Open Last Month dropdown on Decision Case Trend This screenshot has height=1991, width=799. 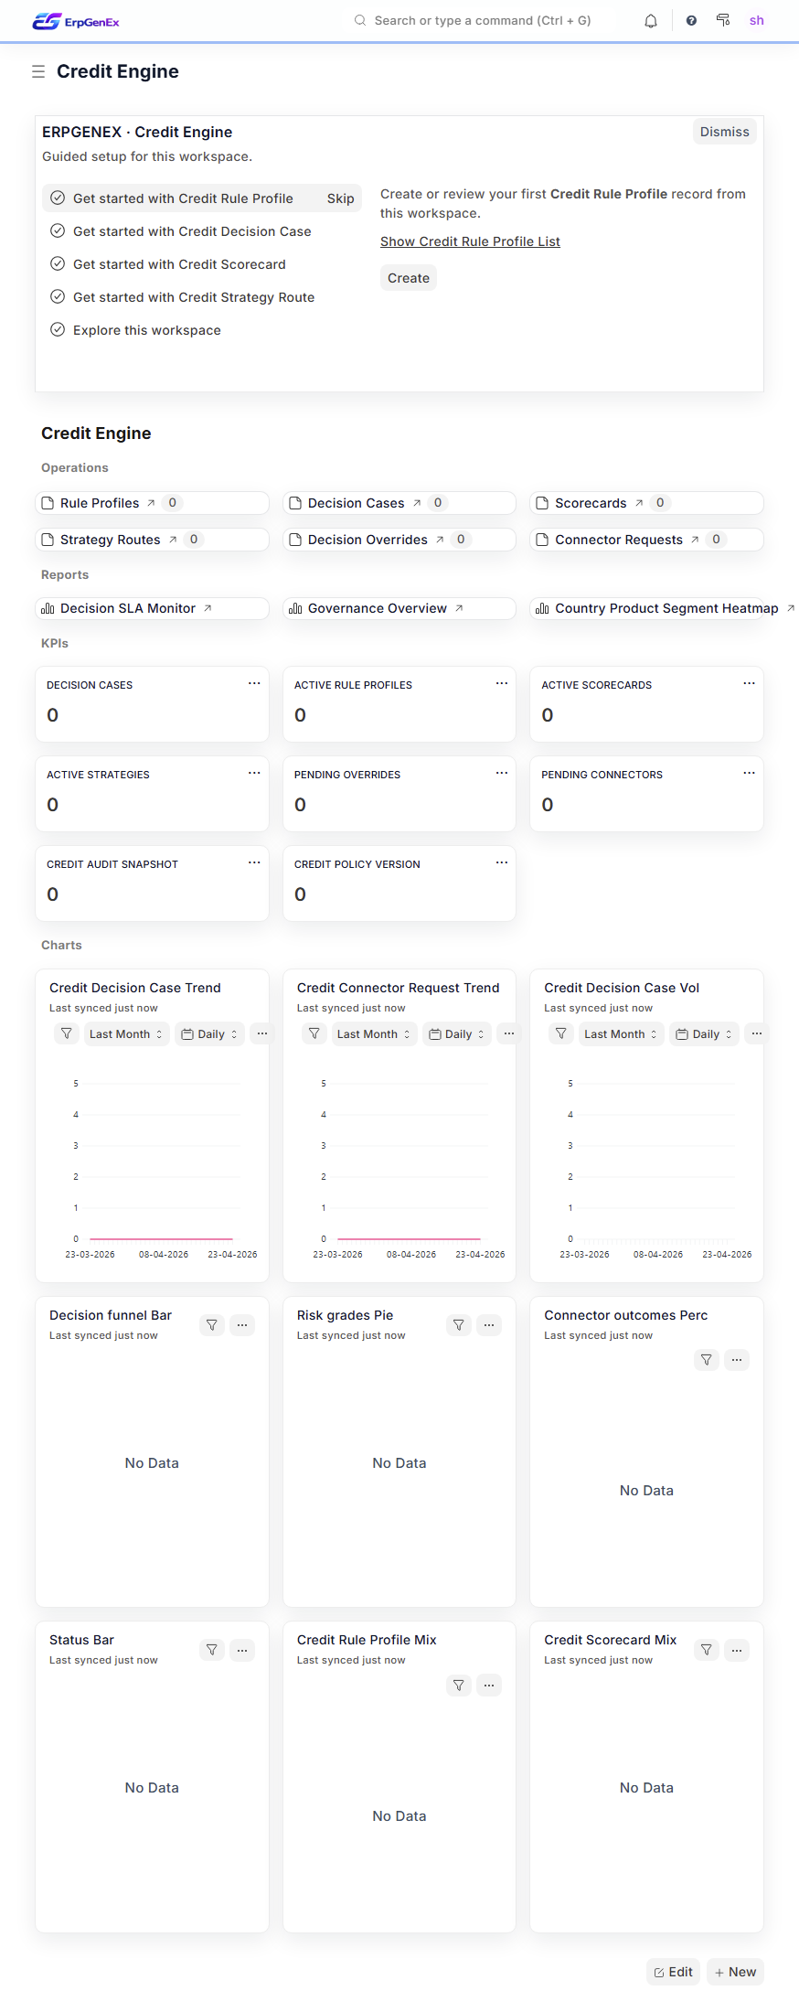tap(126, 1033)
